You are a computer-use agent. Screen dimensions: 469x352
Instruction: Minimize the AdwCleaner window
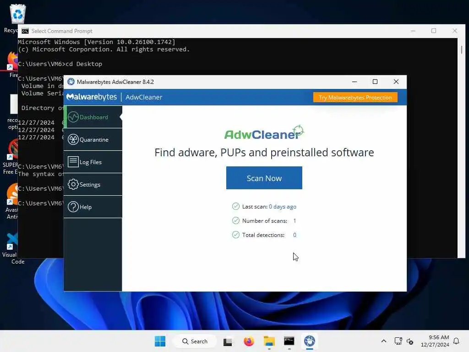pos(354,82)
